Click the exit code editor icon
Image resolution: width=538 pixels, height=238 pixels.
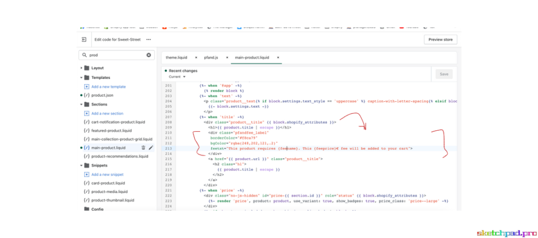pyautogui.click(x=84, y=39)
